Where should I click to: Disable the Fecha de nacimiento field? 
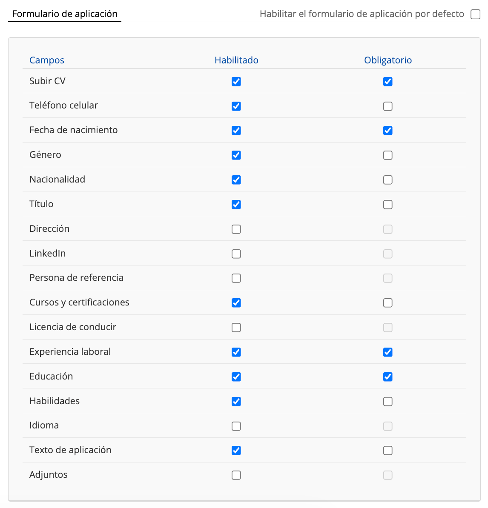click(x=236, y=131)
